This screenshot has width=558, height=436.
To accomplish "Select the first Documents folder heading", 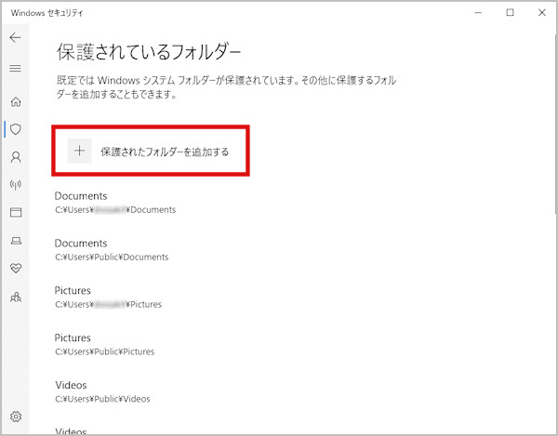I will (x=81, y=196).
